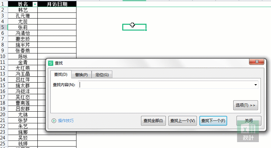Select cell containing 陈咏
The image size is (271, 148).
pyautogui.click(x=23, y=56)
